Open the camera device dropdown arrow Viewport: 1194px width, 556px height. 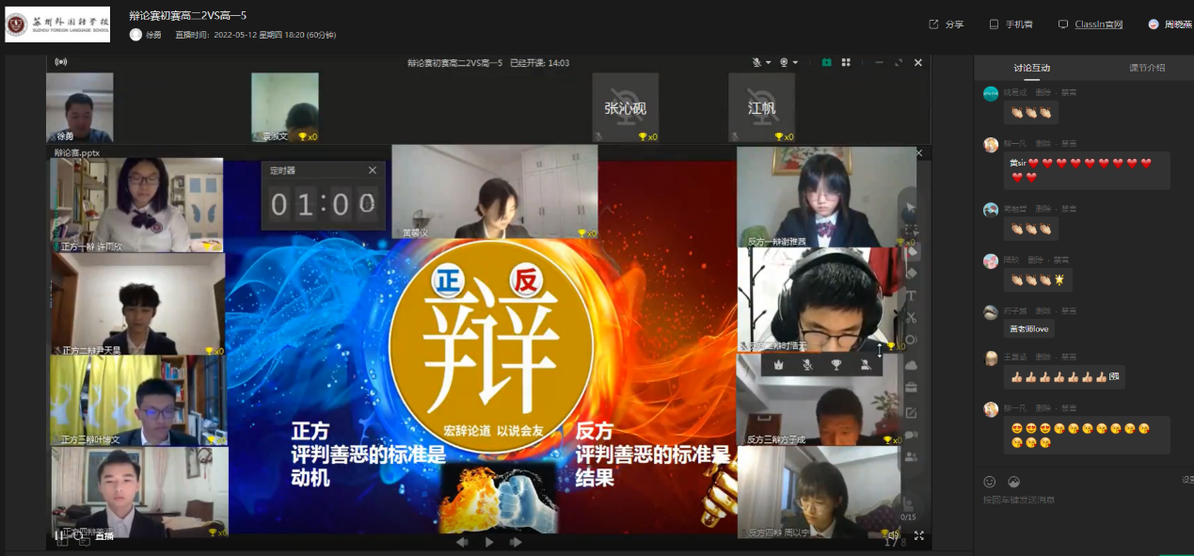coord(795,62)
